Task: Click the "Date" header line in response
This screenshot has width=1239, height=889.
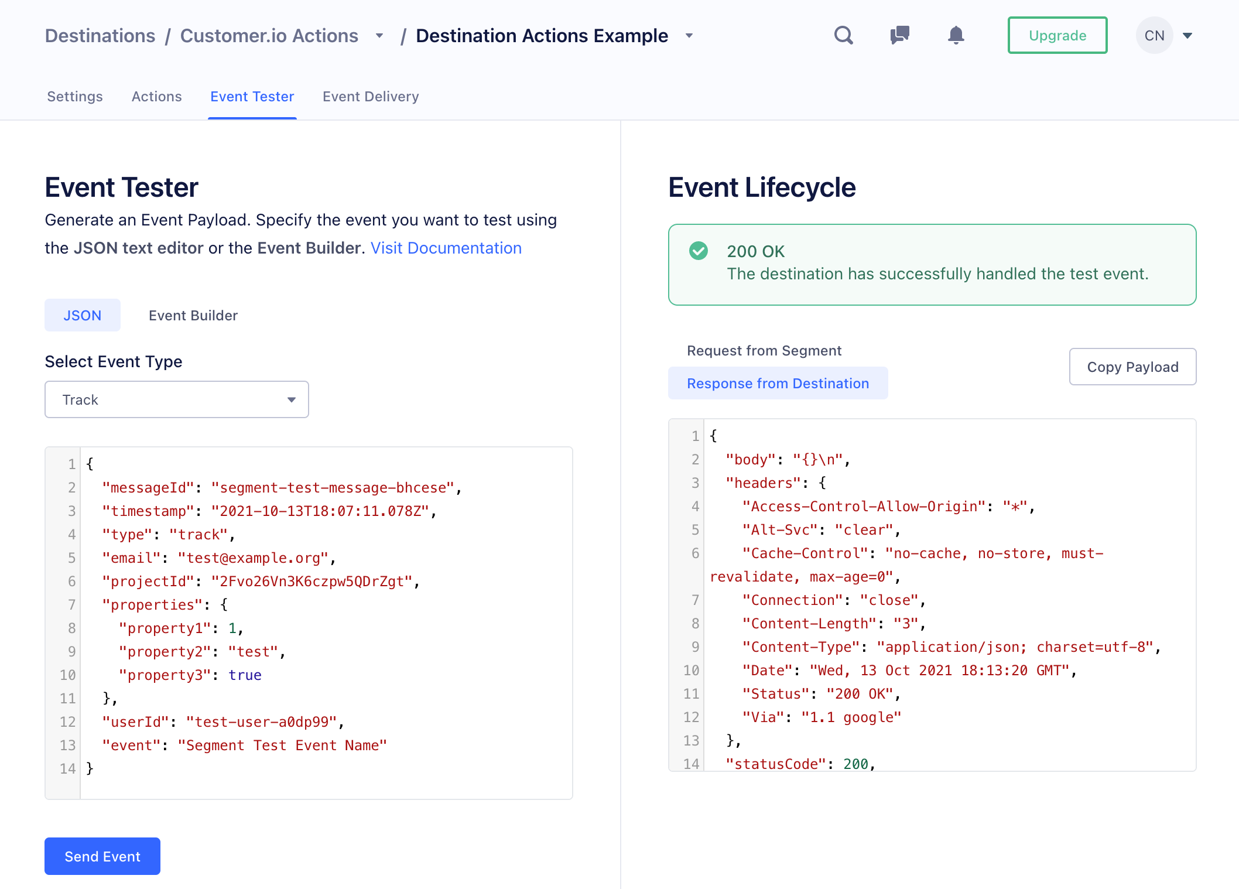Action: tap(909, 670)
